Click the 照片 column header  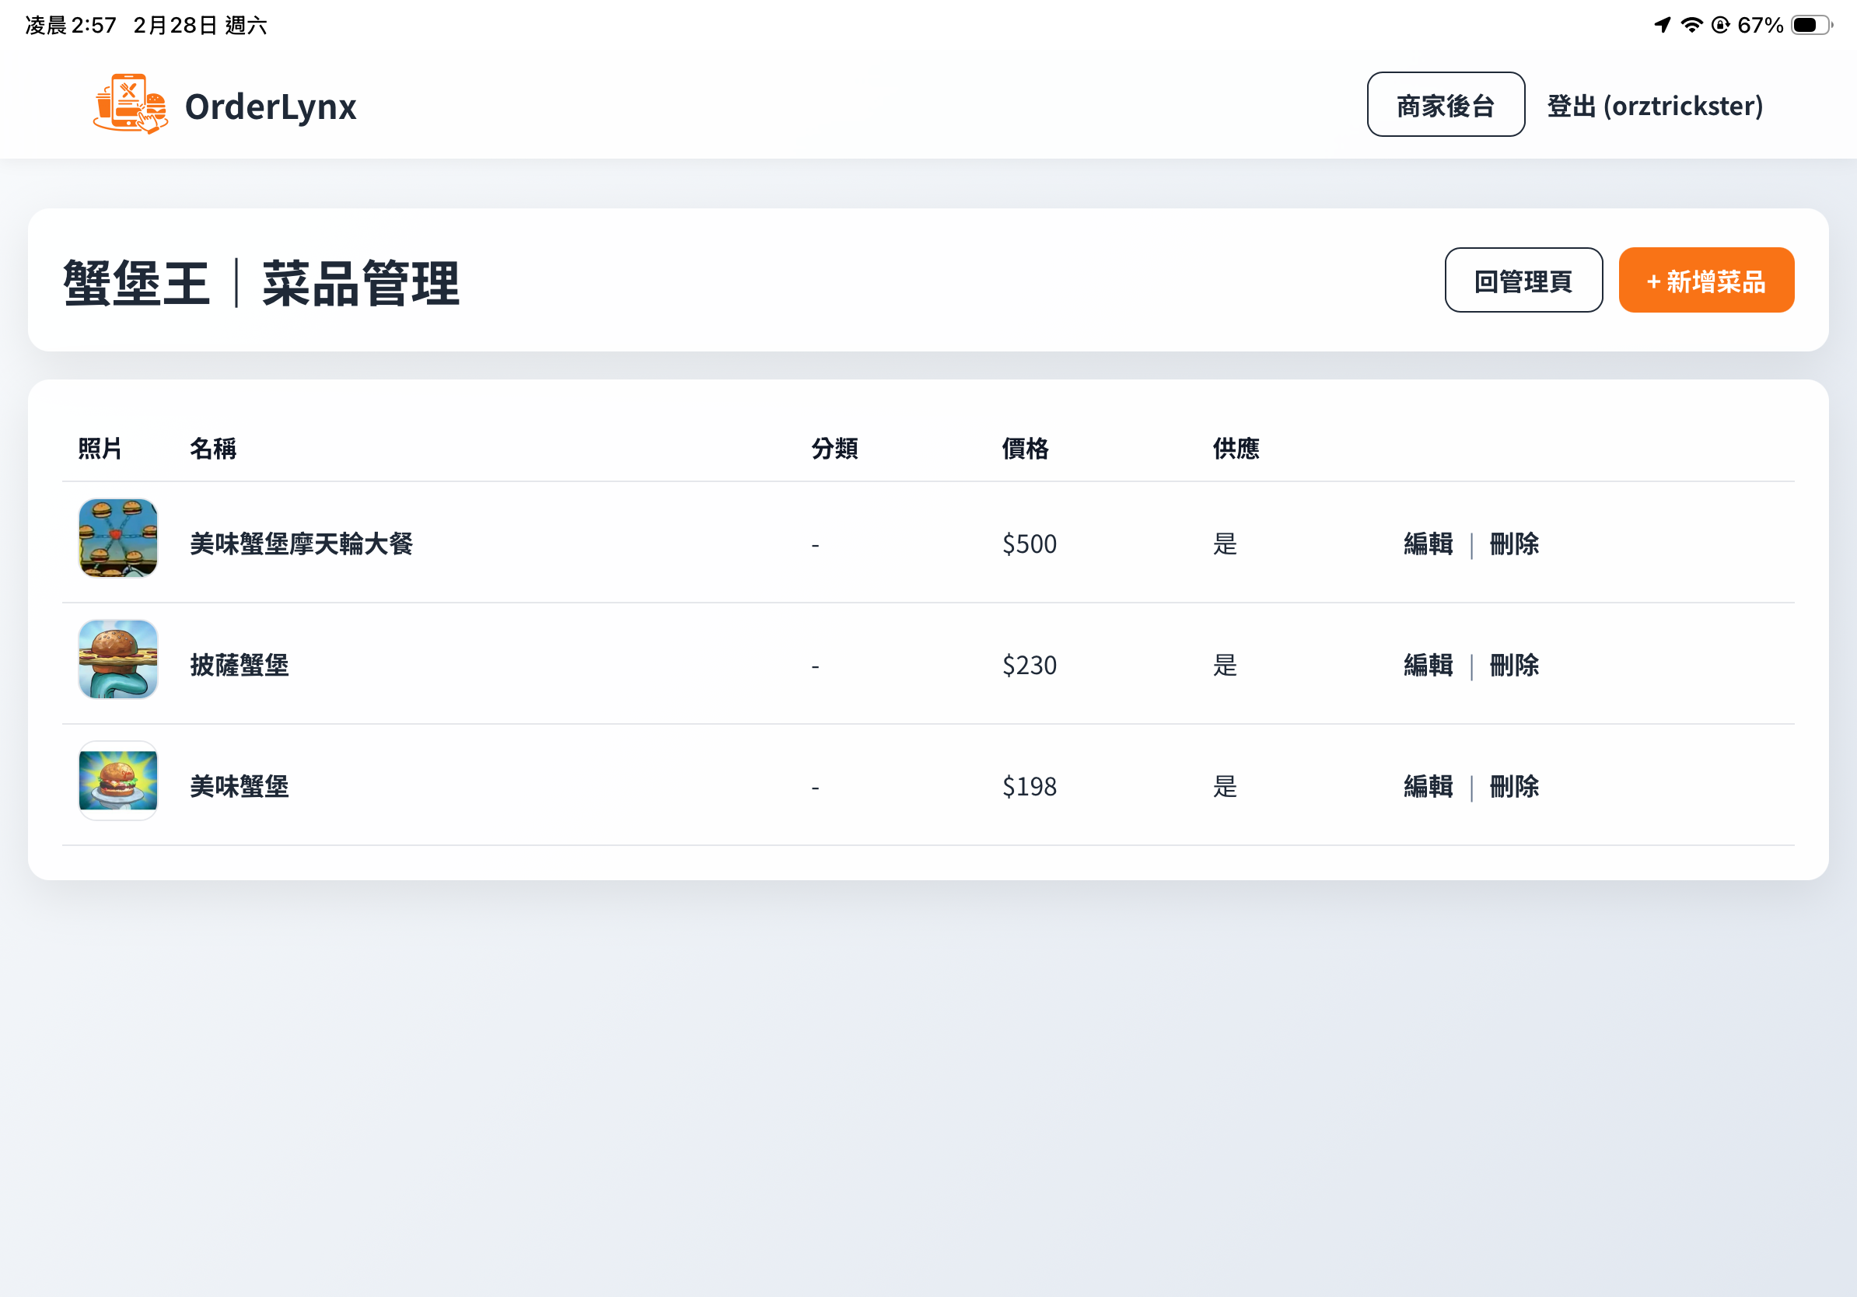(99, 449)
